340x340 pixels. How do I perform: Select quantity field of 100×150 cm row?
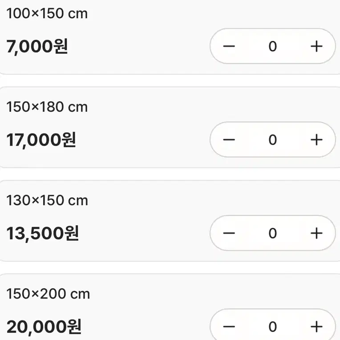[272, 46]
